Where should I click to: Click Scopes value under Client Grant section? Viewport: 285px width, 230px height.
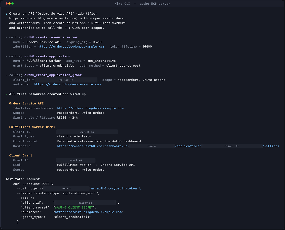click(x=81, y=170)
